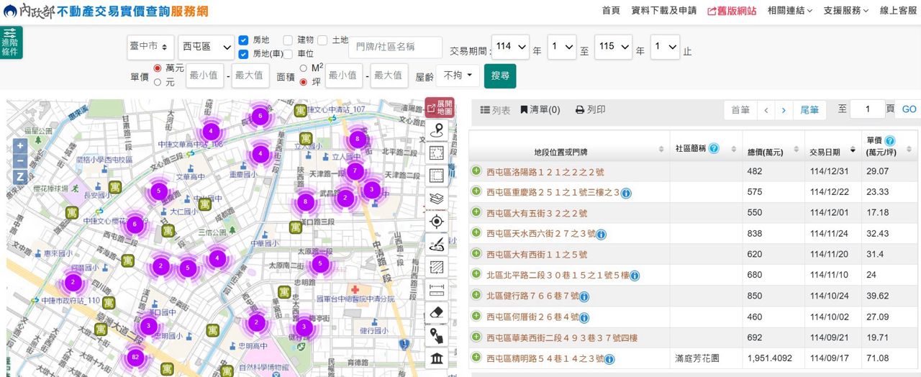Viewport: 921px width, 377px height.
Task: Open the 西屯區 district dropdown
Action: pos(206,47)
